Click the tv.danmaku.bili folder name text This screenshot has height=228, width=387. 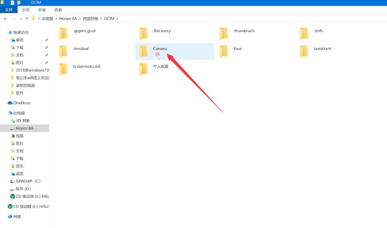(87, 66)
